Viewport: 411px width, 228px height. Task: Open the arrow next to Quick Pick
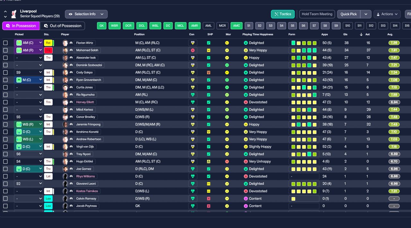click(x=366, y=14)
